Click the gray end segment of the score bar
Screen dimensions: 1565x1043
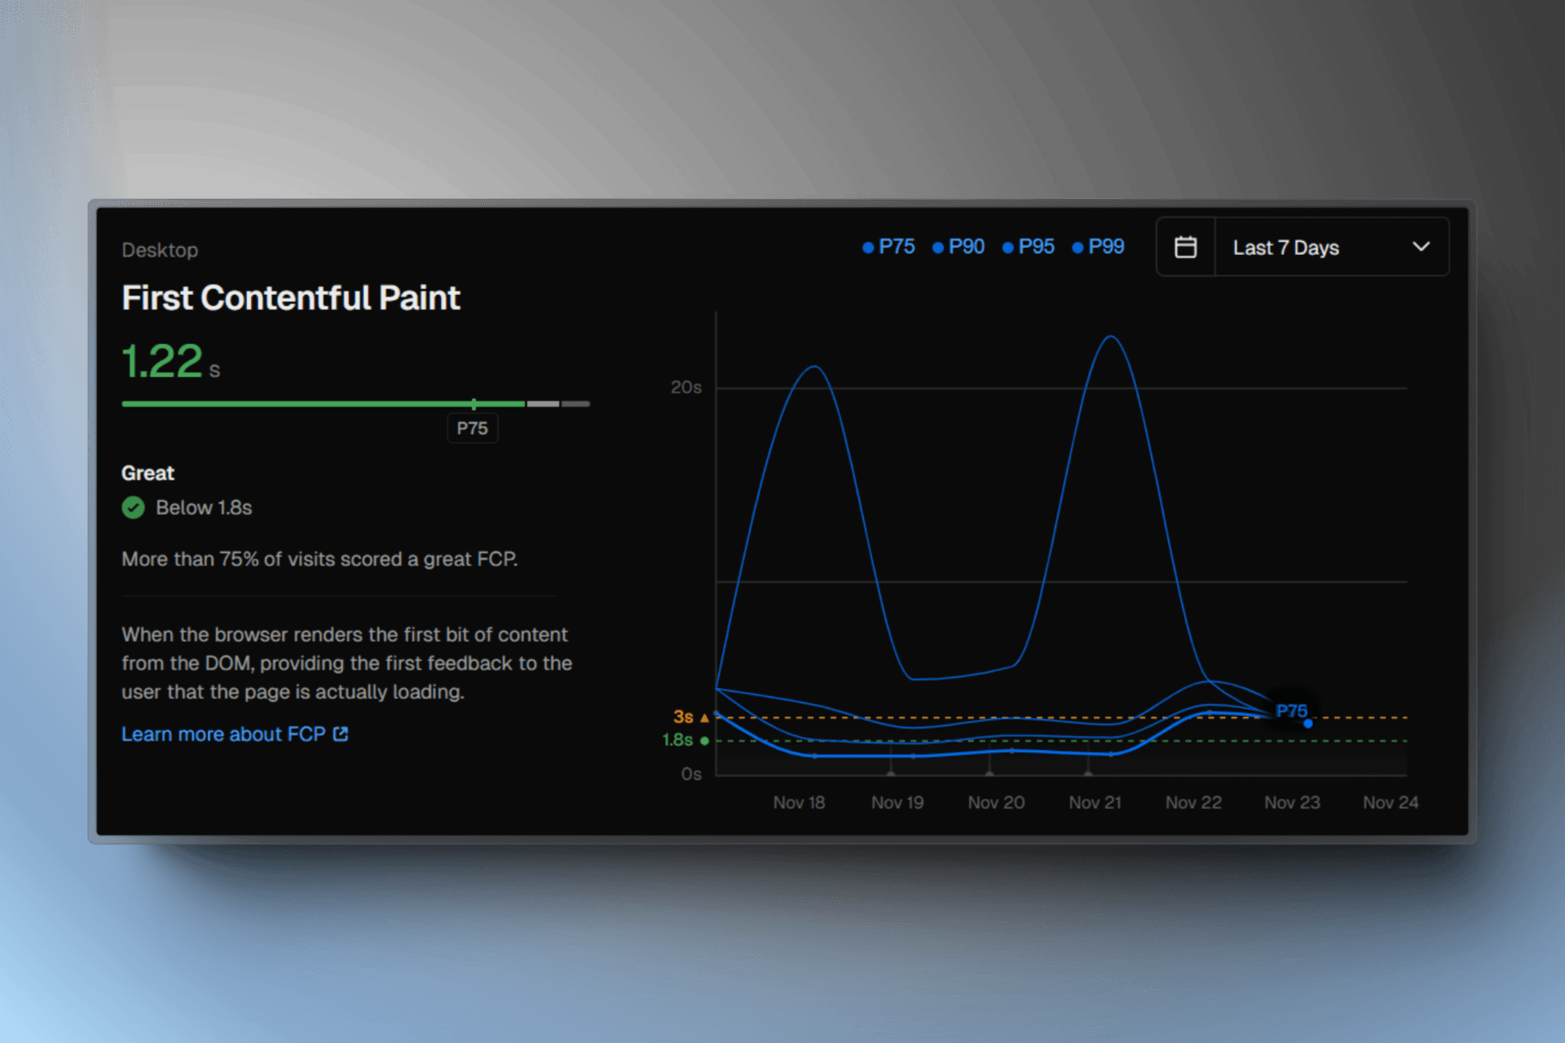click(x=575, y=404)
